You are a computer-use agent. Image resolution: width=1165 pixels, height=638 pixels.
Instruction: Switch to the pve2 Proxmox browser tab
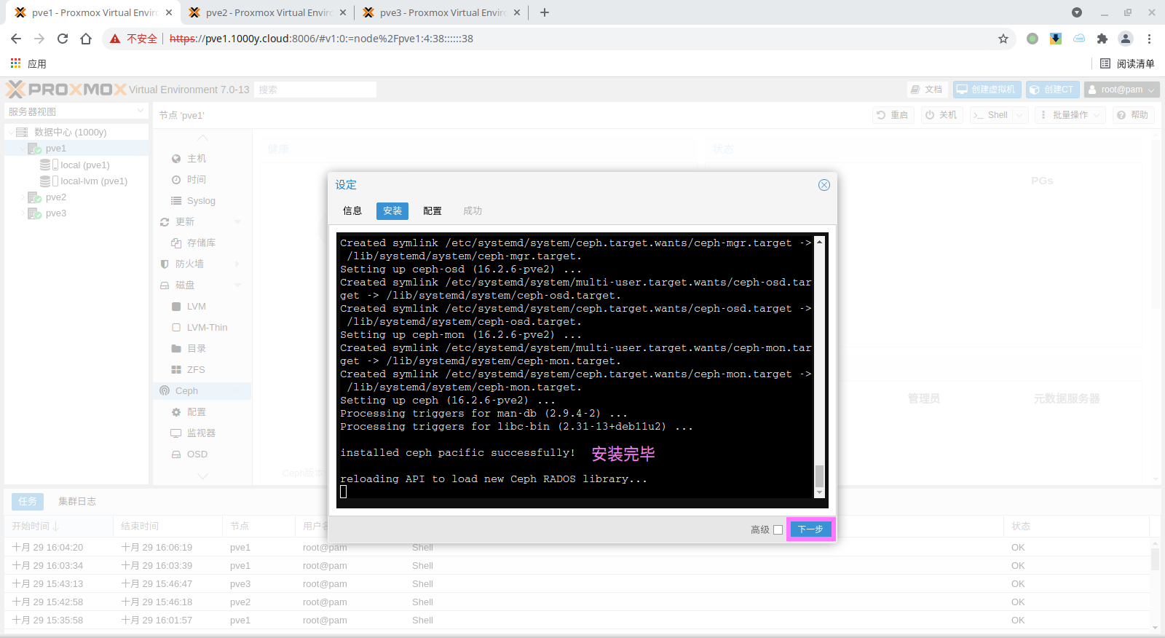266,12
